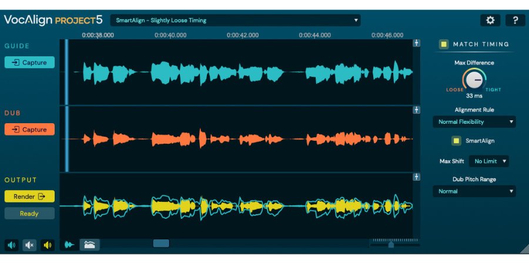Click the Max Difference knob
This screenshot has width=529, height=264.
tap(474, 79)
